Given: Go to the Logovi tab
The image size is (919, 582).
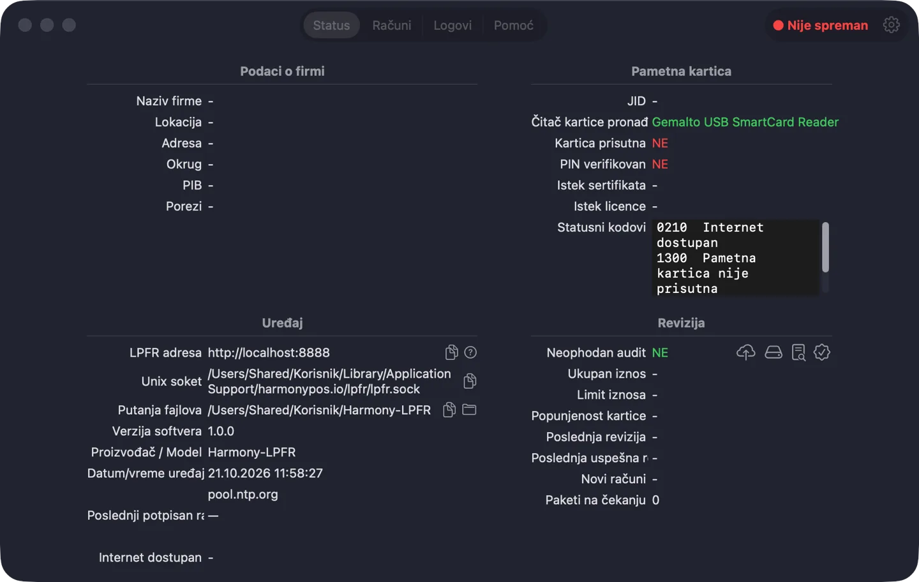Looking at the screenshot, I should point(452,26).
